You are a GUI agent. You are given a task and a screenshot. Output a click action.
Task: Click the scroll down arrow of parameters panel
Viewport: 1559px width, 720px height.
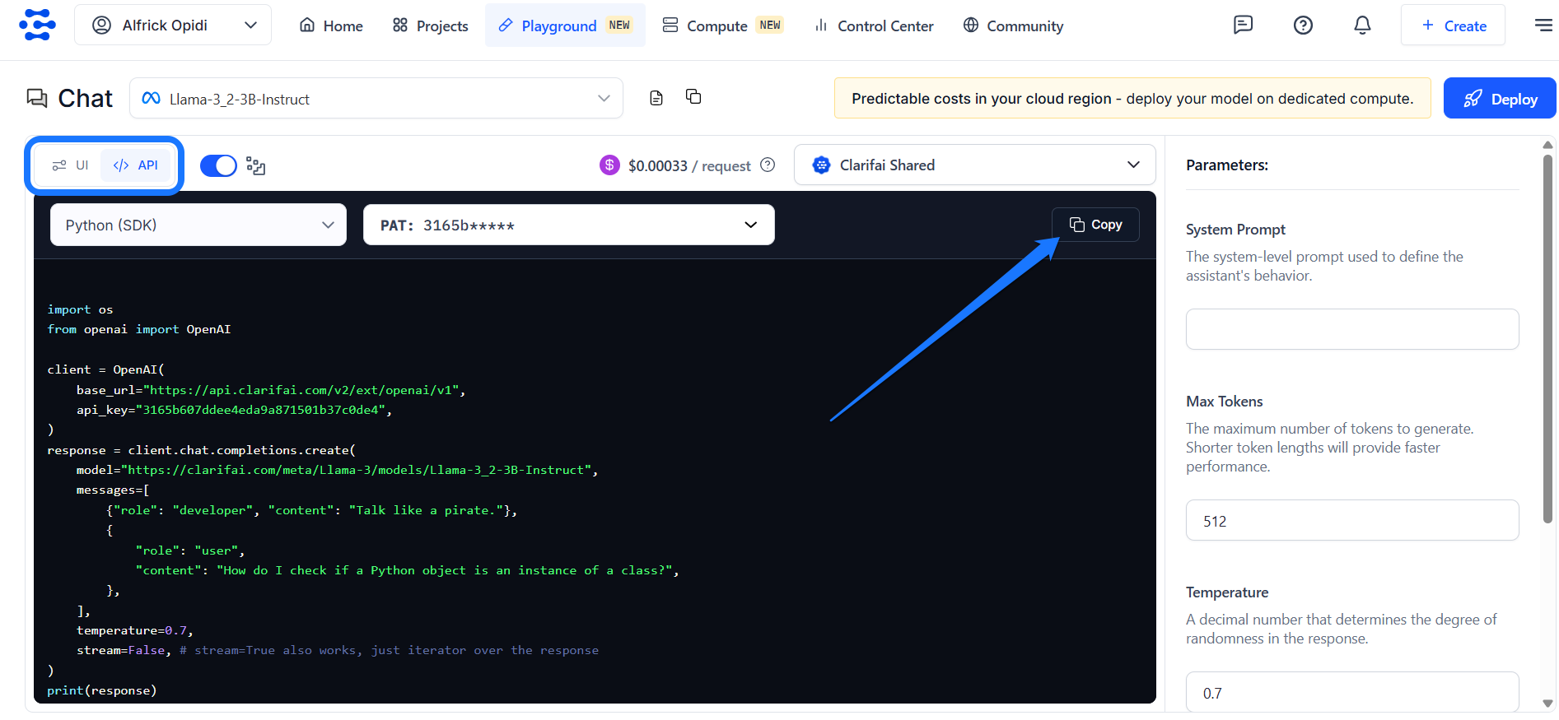[1547, 704]
